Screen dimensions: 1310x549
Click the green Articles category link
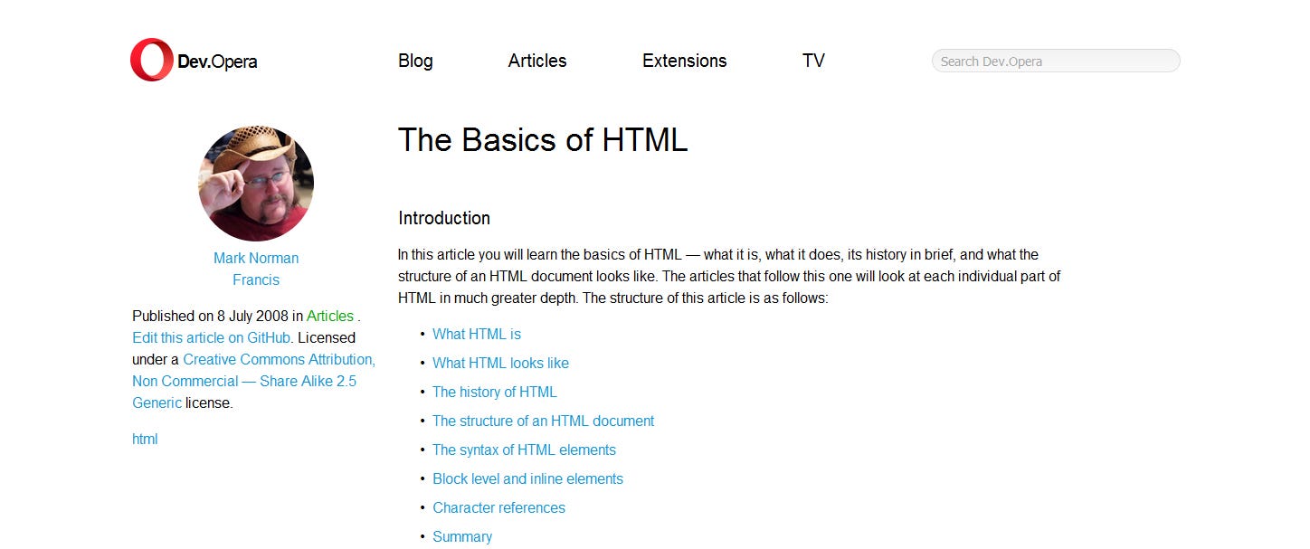330,316
